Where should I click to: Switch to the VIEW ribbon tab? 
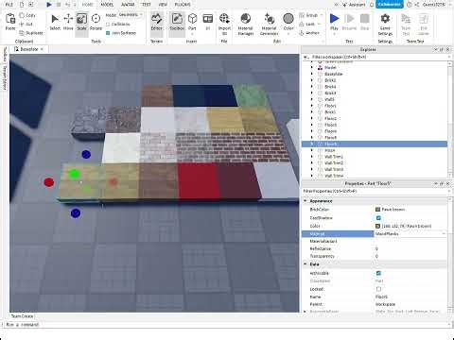[x=163, y=5]
